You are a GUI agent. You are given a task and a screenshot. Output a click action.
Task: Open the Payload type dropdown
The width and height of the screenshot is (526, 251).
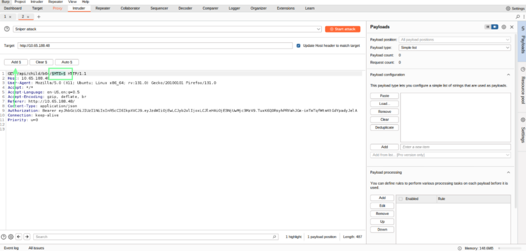coord(454,47)
